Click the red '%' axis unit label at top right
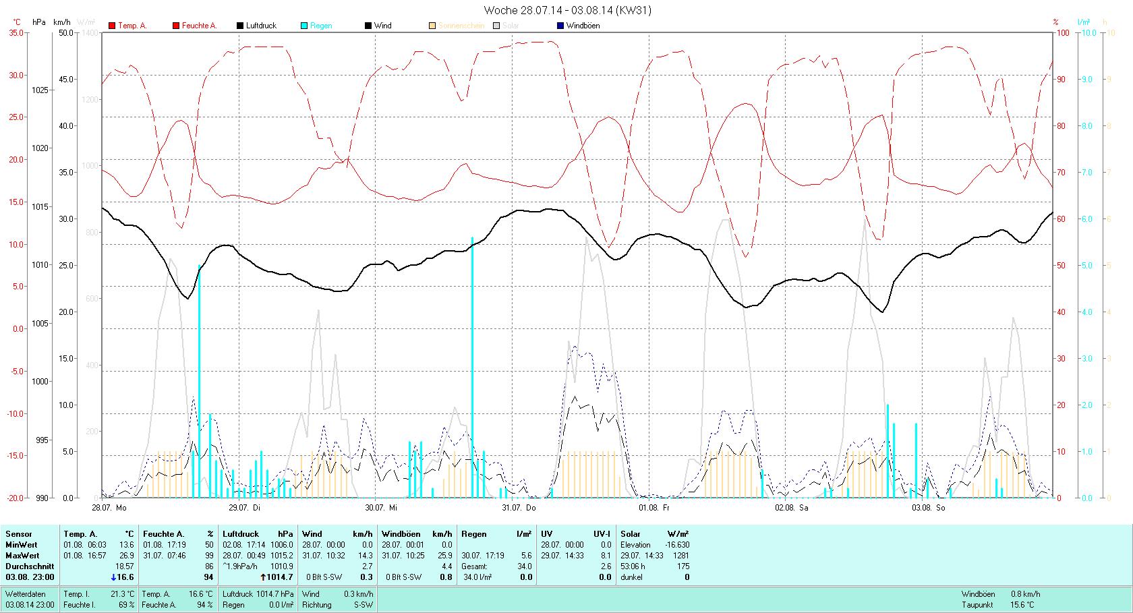1133x613 pixels. (1056, 22)
